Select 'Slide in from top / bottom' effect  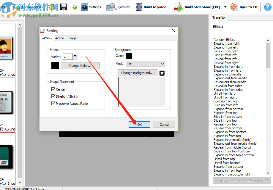(x=232, y=151)
